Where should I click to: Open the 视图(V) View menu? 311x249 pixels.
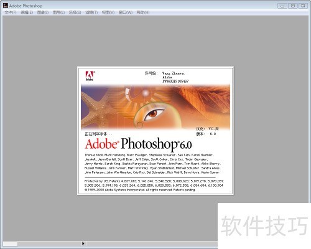point(108,12)
